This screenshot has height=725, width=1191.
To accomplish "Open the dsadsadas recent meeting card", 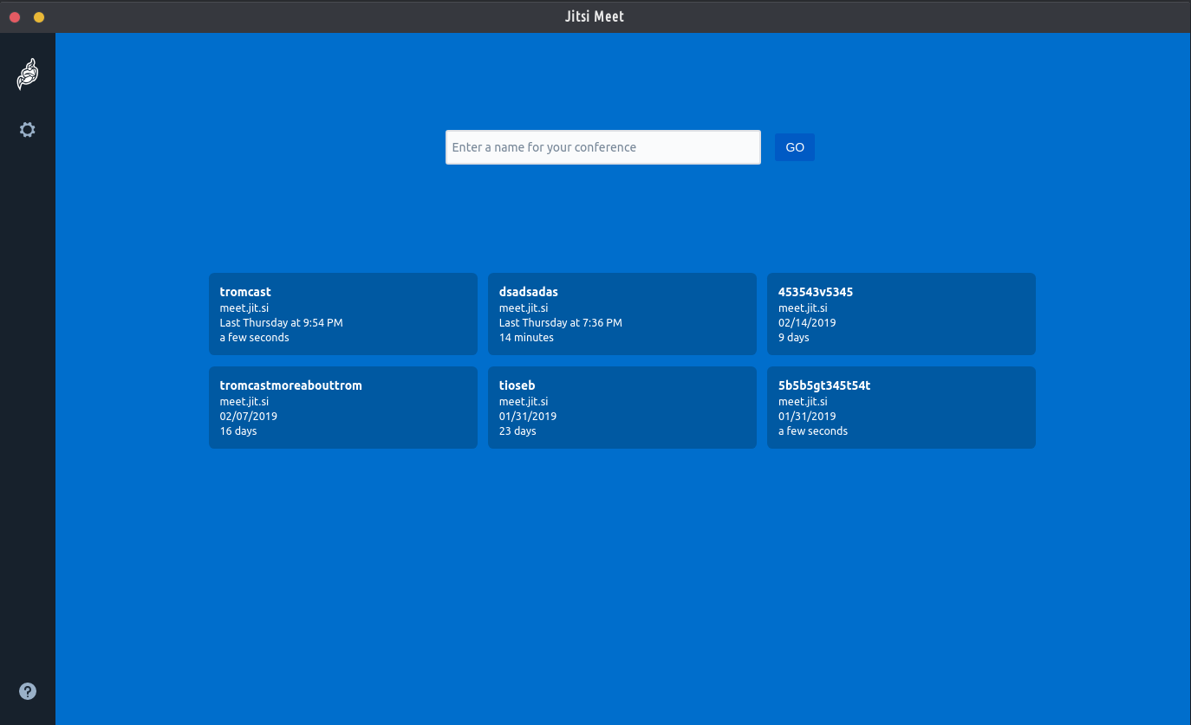I will pyautogui.click(x=622, y=314).
